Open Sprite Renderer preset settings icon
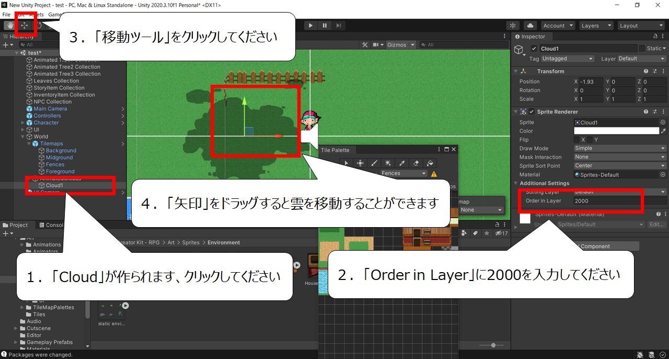This screenshot has height=359, width=669. (x=655, y=111)
